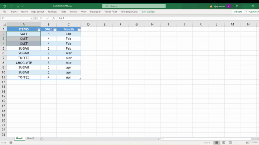Click the SALE value 5 cell
This screenshot has height=145, width=259.
pyautogui.click(x=49, y=63)
